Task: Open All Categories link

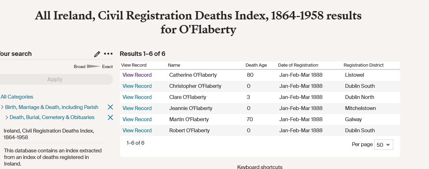Action: click(17, 97)
